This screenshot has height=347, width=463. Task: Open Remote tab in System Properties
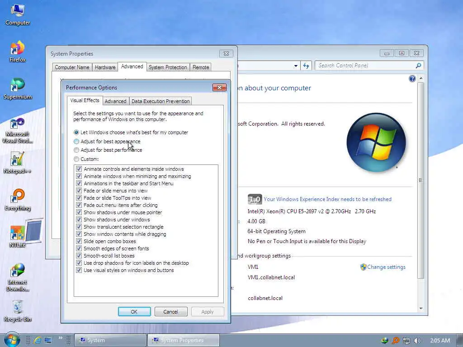(201, 67)
